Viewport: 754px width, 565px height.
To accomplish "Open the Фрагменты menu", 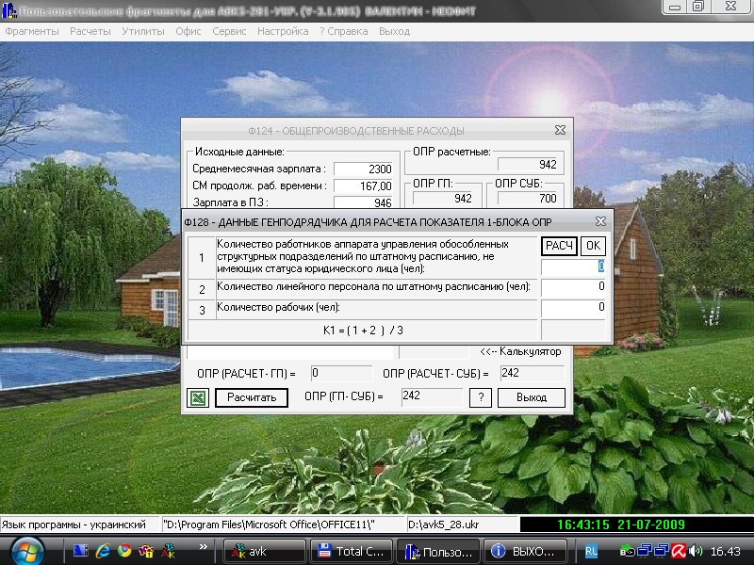I will (x=31, y=31).
